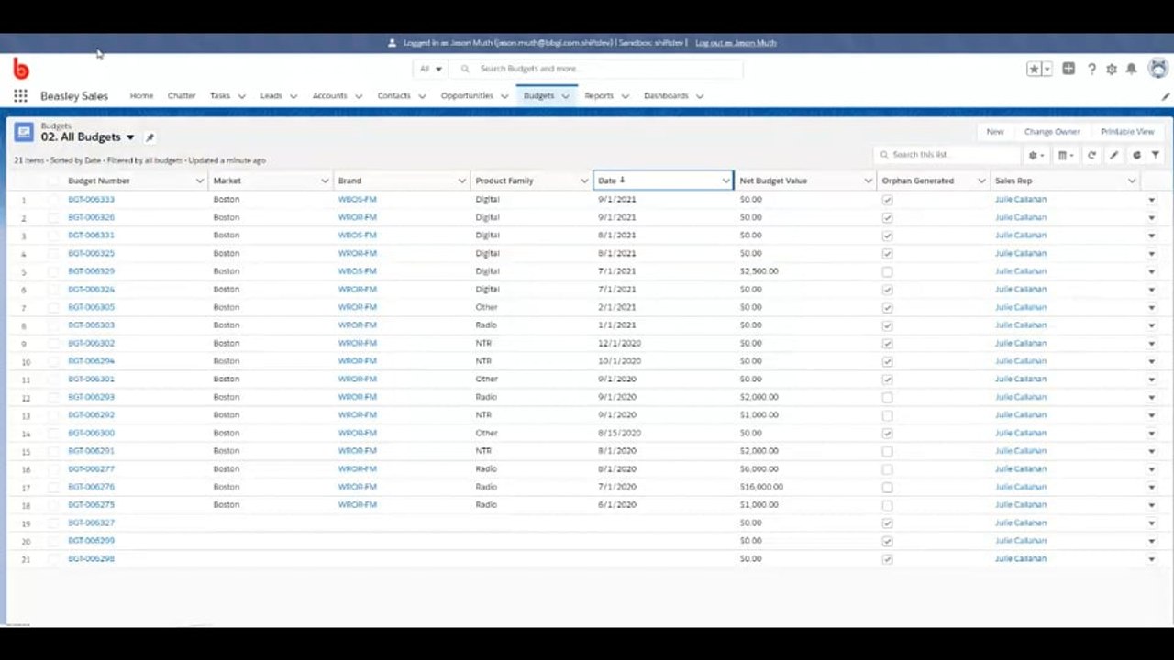Open Printable View
The image size is (1174, 660).
pos(1127,132)
